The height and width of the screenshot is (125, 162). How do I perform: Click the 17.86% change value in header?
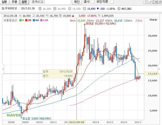click(x=92, y=16)
